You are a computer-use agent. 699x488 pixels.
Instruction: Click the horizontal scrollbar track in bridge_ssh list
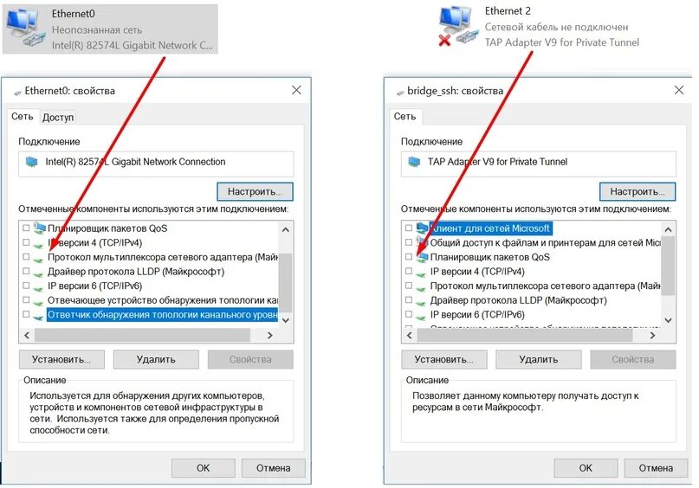(530, 335)
